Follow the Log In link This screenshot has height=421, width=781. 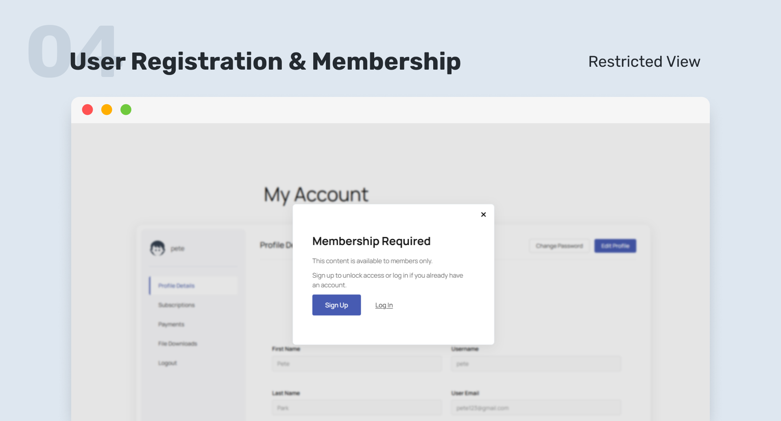pos(384,305)
